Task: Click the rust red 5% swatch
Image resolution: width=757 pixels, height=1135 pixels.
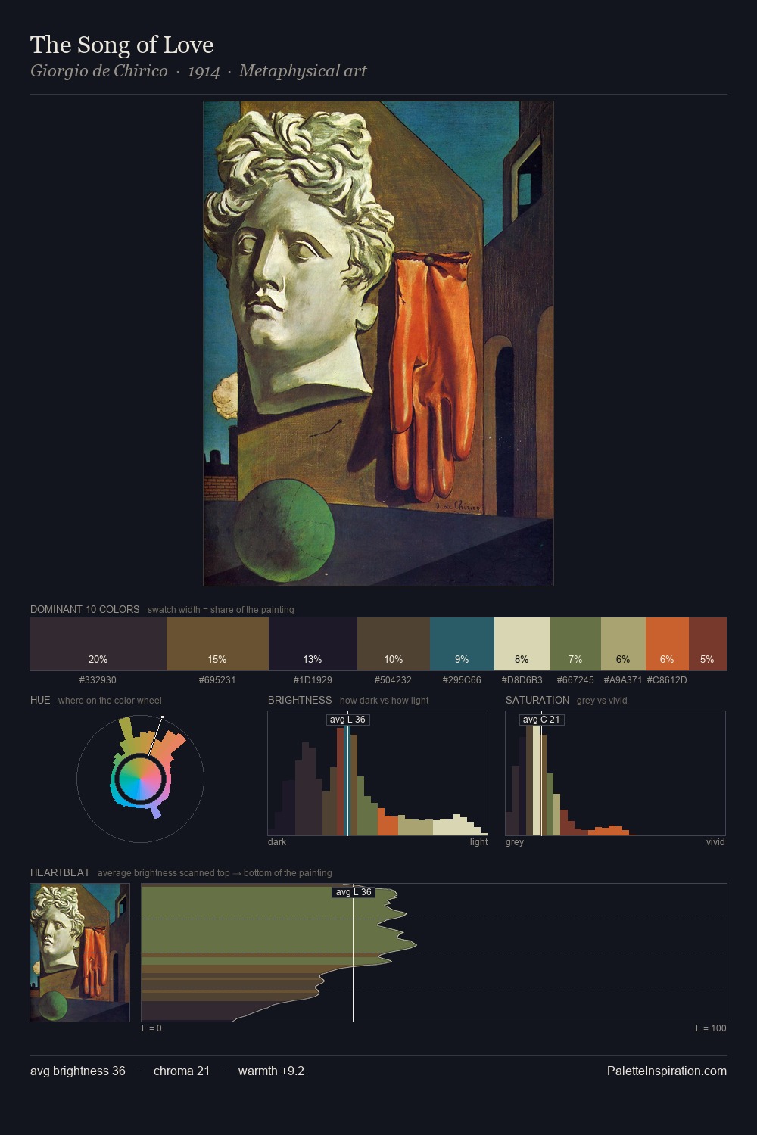Action: [708, 644]
